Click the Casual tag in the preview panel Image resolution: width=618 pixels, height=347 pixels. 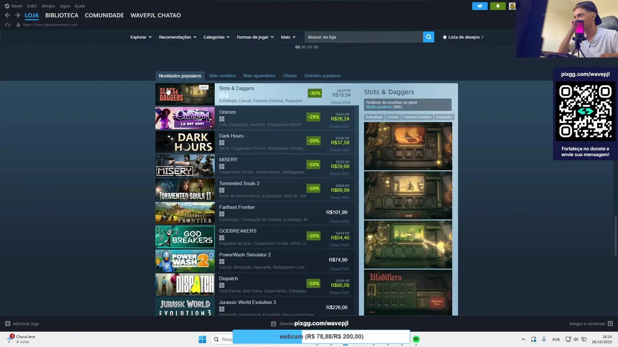[x=393, y=117]
